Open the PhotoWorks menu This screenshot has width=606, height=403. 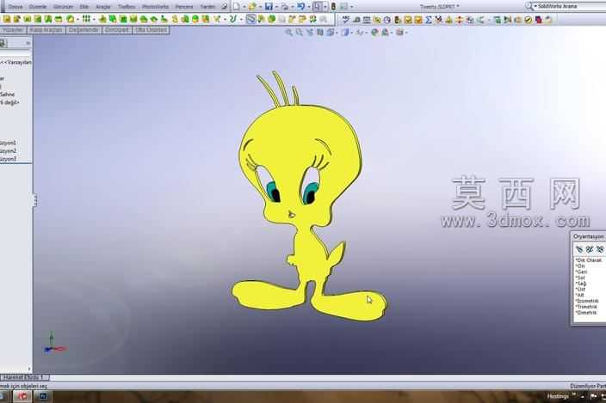point(155,7)
